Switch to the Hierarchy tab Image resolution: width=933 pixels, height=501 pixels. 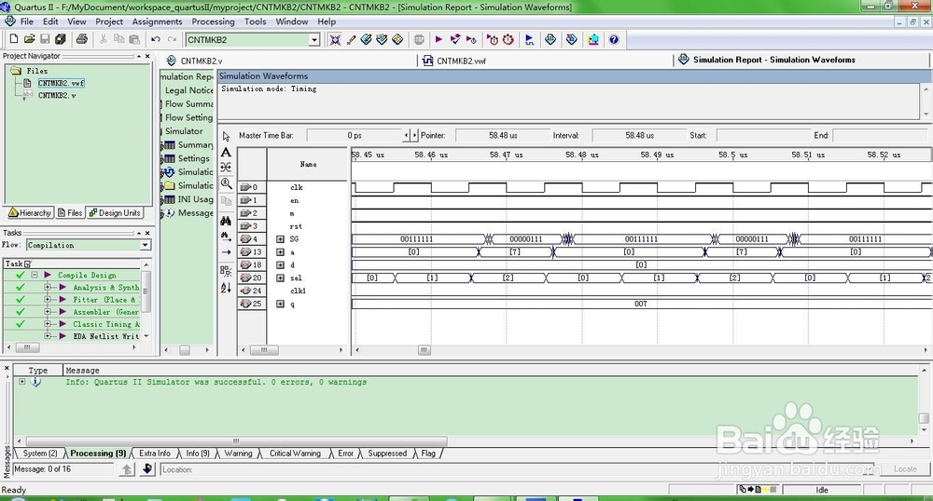30,212
